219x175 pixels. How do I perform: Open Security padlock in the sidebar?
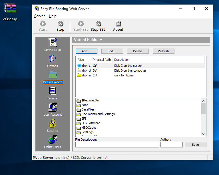(x=53, y=123)
